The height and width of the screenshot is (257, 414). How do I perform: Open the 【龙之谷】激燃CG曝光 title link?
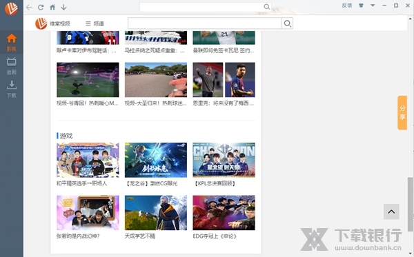pos(151,183)
